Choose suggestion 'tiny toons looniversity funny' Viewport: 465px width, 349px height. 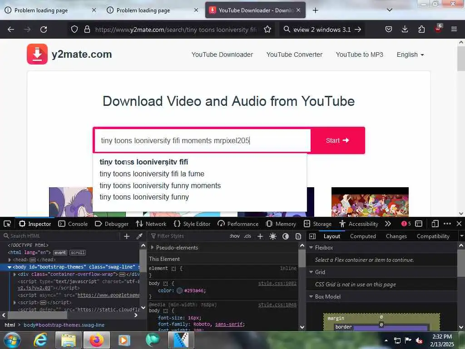tap(144, 197)
